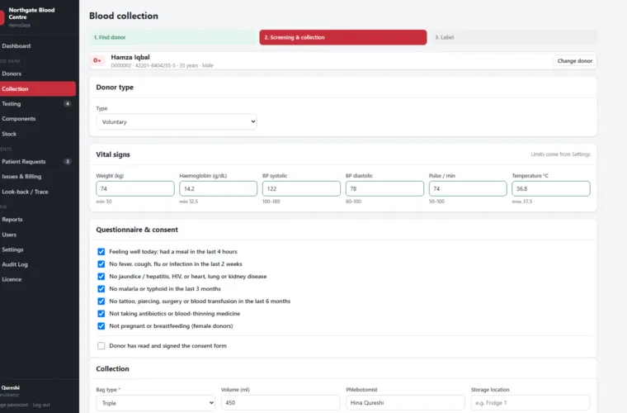Click the Testing count badge 4
This screenshot has width=627, height=413.
pos(67,103)
